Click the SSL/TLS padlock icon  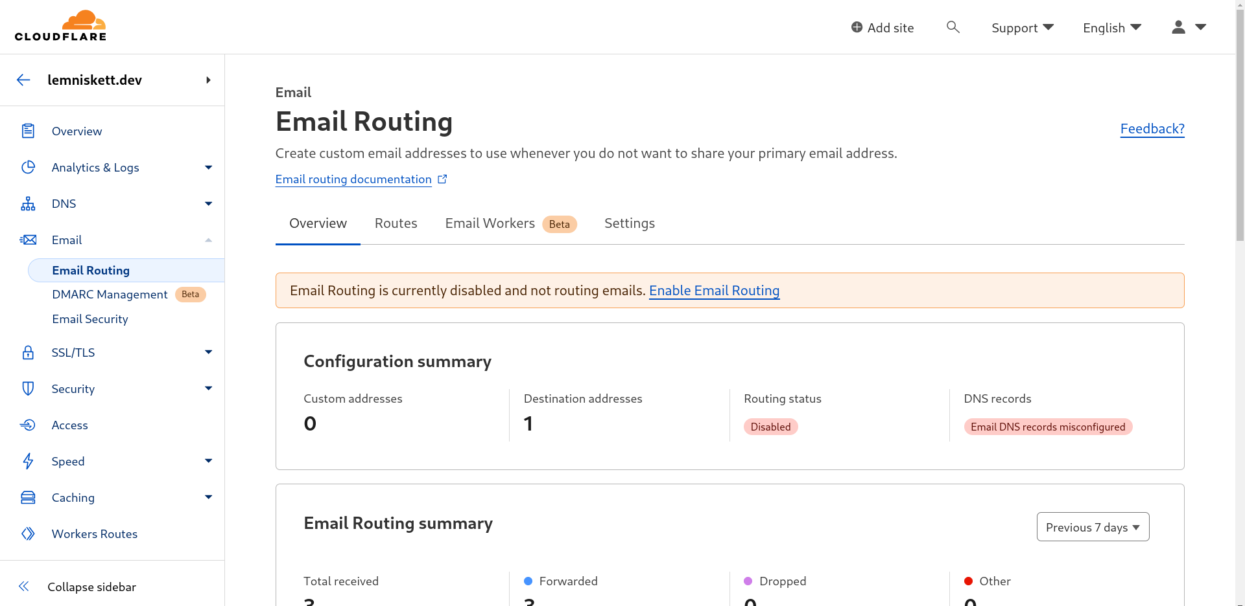point(28,352)
